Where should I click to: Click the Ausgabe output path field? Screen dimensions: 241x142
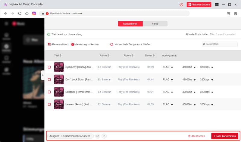point(70,136)
